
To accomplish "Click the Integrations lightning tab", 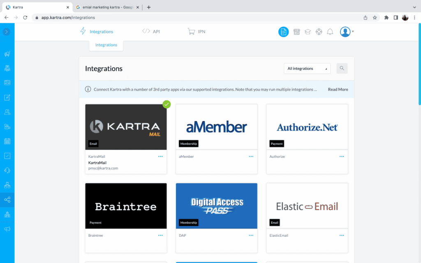I will click(x=97, y=31).
